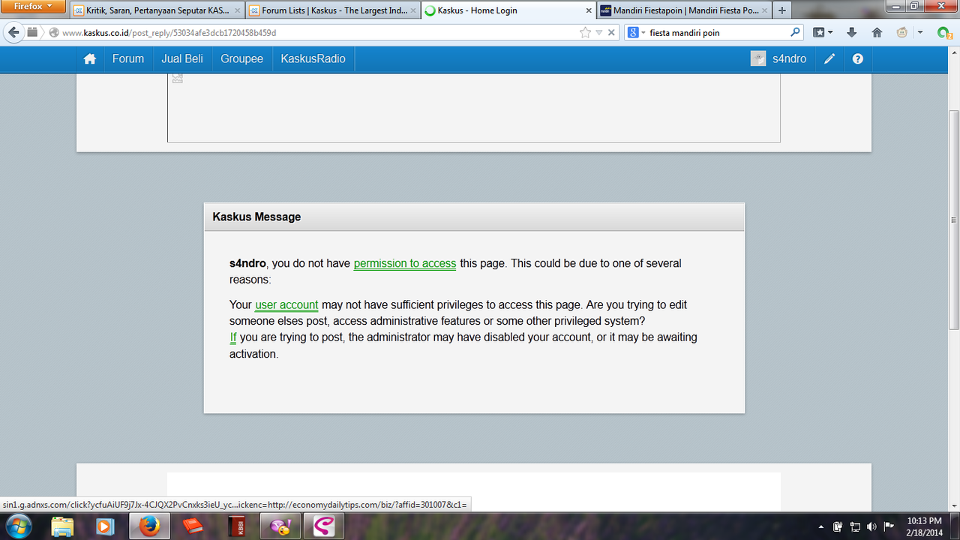Click the network tray icon
The image size is (960, 540).
pyautogui.click(x=855, y=526)
